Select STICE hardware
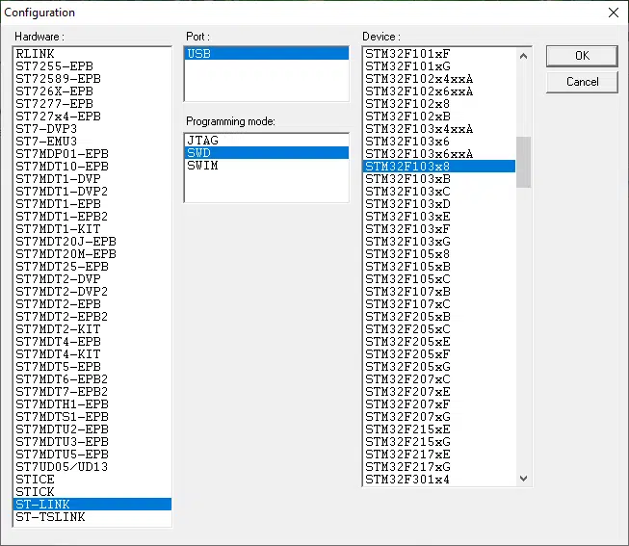 pos(92,480)
